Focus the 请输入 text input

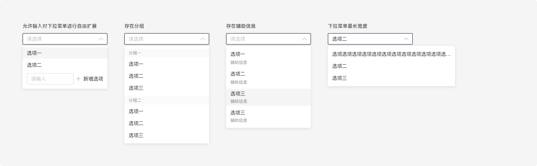coord(50,79)
